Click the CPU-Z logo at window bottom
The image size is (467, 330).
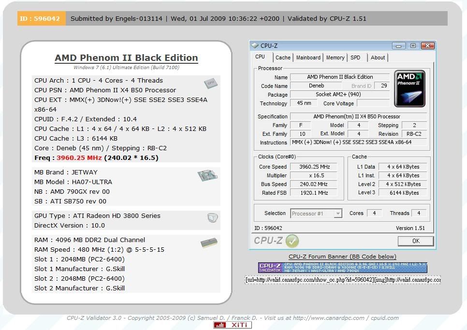(268, 241)
